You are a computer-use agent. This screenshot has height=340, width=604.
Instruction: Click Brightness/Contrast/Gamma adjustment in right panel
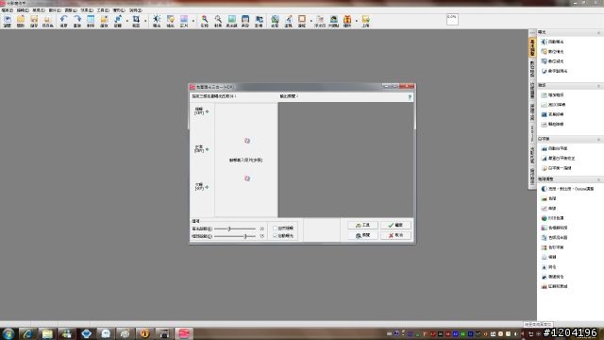click(567, 189)
